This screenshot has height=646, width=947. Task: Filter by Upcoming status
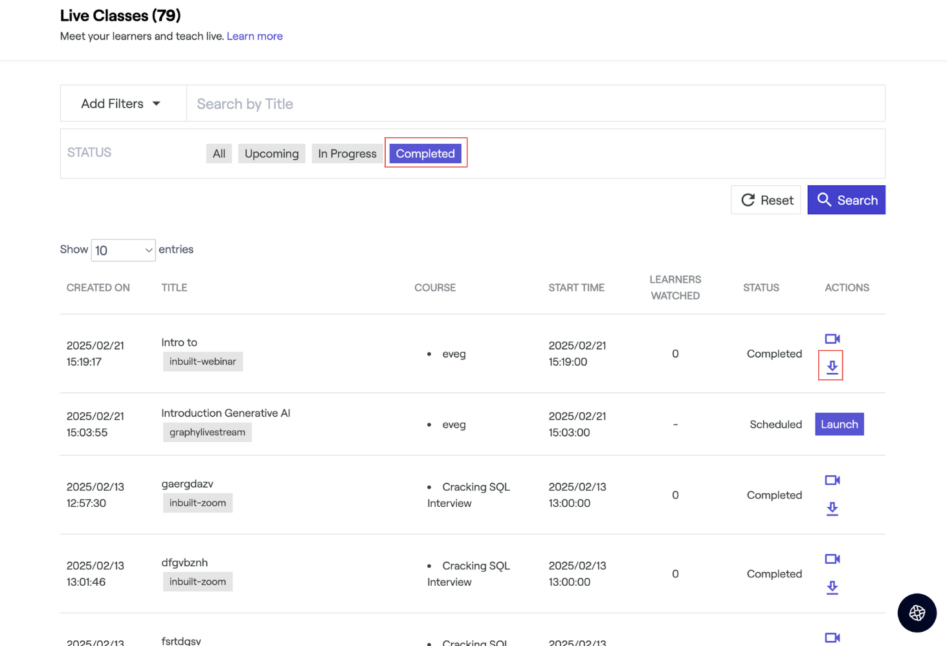[x=271, y=154]
